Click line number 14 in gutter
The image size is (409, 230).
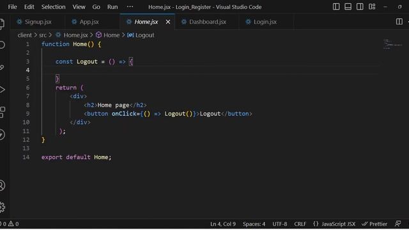click(x=26, y=157)
